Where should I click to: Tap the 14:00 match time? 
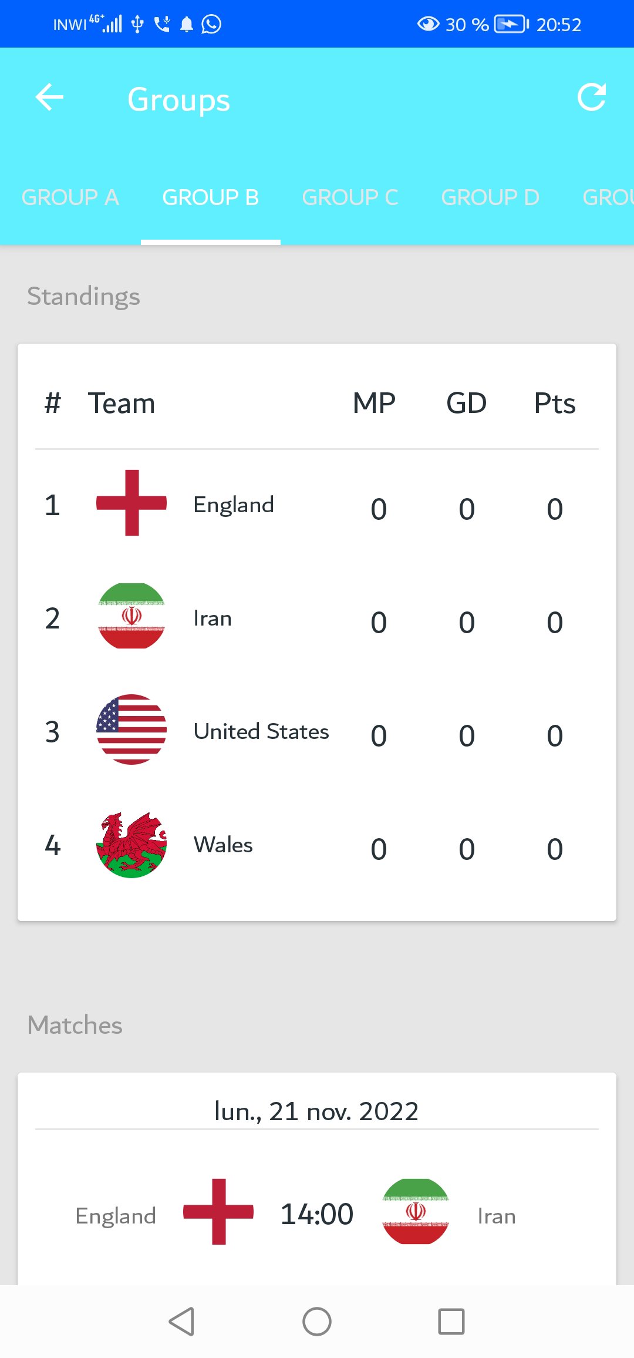coord(317,1214)
